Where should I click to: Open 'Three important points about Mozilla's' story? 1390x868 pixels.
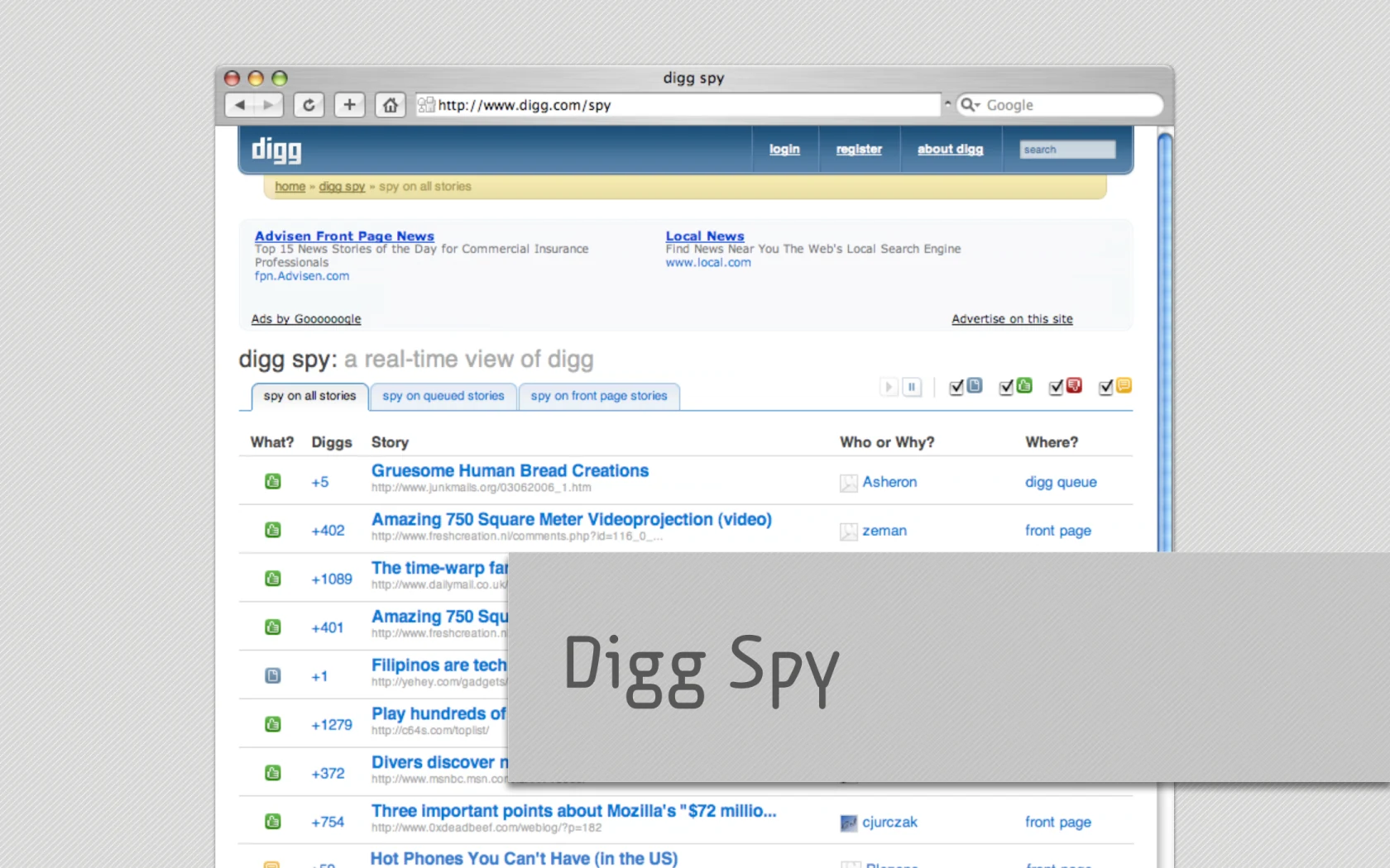pos(573,811)
